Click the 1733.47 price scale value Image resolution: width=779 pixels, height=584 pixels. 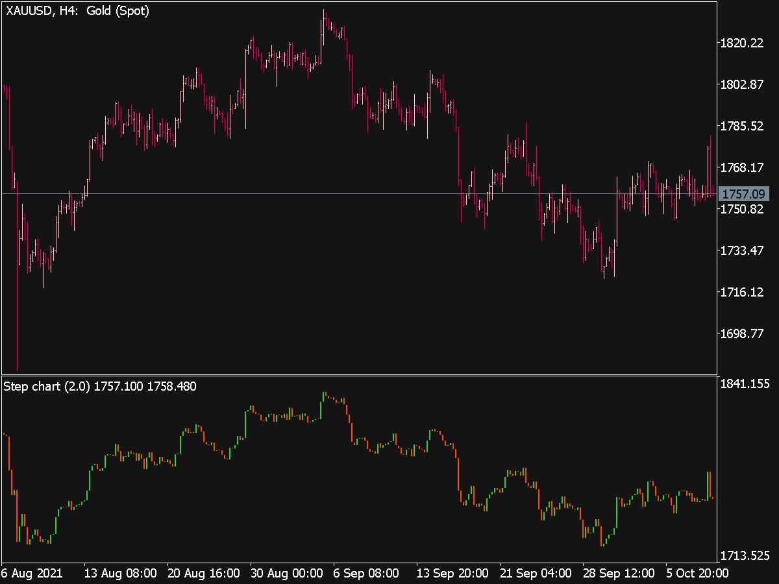click(742, 250)
